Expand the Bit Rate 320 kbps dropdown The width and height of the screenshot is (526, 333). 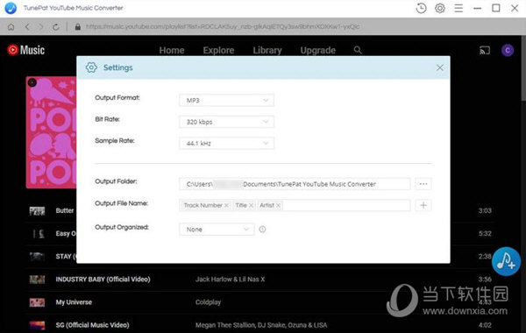pos(226,122)
